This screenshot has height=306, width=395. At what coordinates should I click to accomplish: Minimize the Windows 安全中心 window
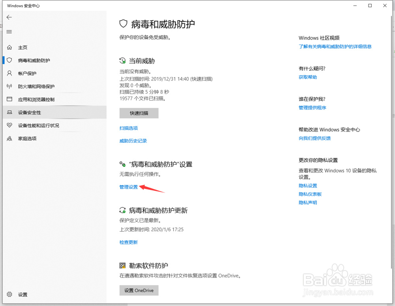coord(355,6)
